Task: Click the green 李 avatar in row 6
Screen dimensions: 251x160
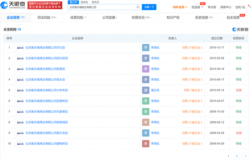Action: (x=146, y=101)
